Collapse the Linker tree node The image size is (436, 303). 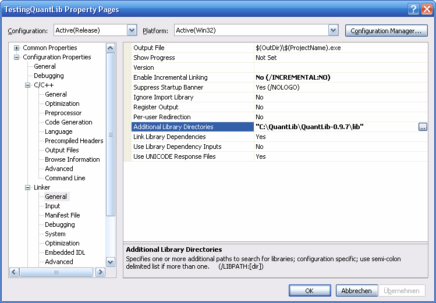pos(27,187)
